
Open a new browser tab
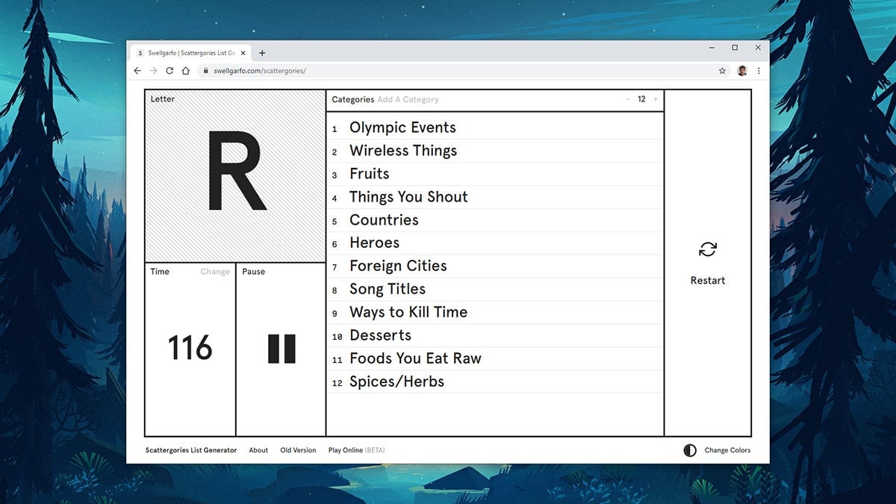pos(262,53)
